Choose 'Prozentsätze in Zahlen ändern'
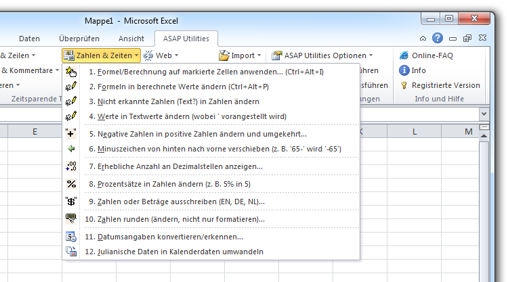 tap(211, 184)
